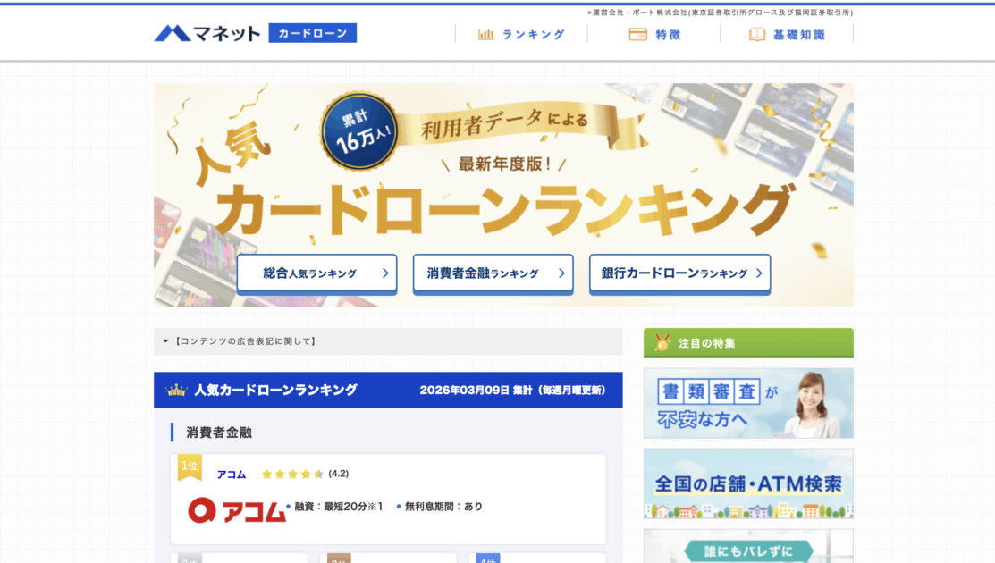Click the マネット logo mark
This screenshot has width=995, height=563.
pos(173,33)
